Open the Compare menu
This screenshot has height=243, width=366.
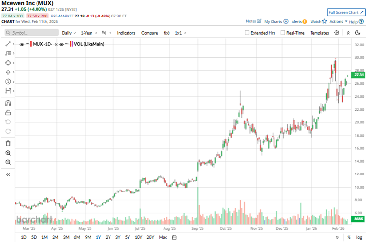point(149,33)
